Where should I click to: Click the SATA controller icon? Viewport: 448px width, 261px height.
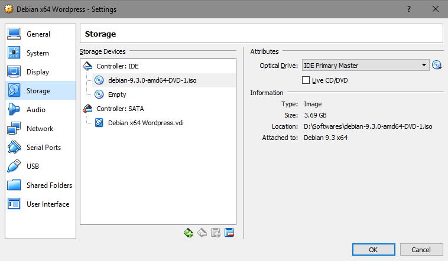point(87,109)
